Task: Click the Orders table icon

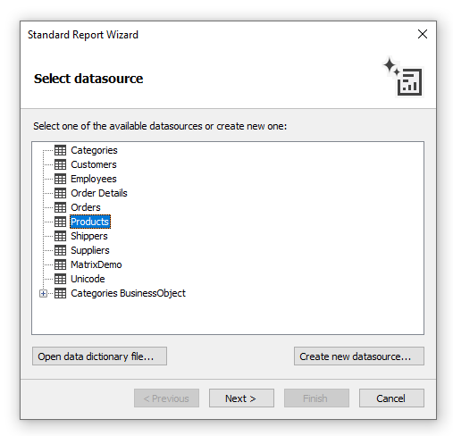Action: coord(60,207)
